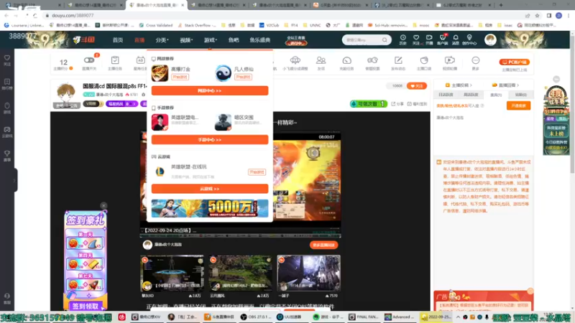Click the orange 开通贵族 button
The width and height of the screenshot is (575, 323).
click(518, 106)
